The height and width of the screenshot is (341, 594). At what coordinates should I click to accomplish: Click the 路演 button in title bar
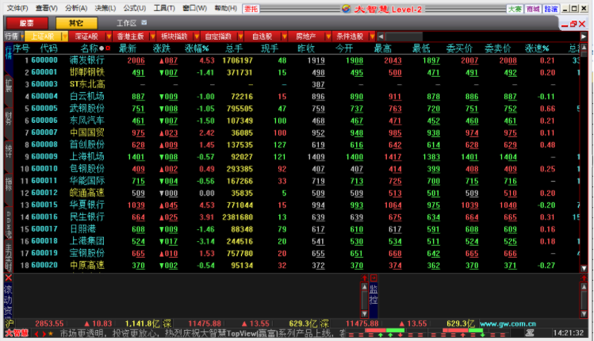tap(551, 9)
